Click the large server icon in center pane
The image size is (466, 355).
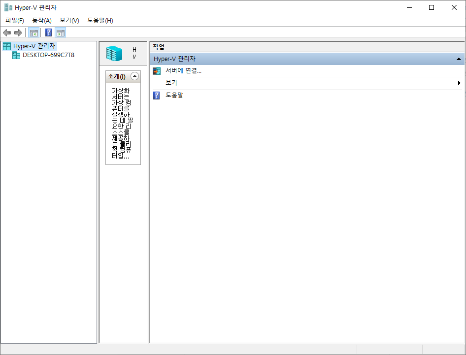click(114, 54)
